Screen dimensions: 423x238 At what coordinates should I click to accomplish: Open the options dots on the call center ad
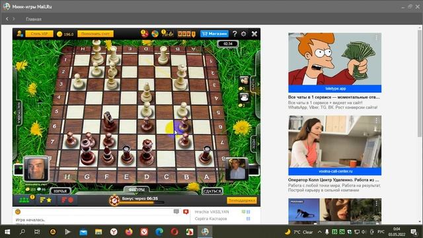(377, 120)
